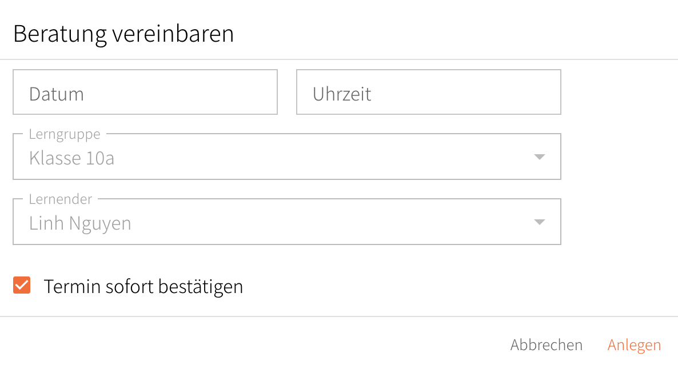This screenshot has height=369, width=678.
Task: Uncheck the Termin sofort bestätigen checkbox
Action: pos(22,286)
